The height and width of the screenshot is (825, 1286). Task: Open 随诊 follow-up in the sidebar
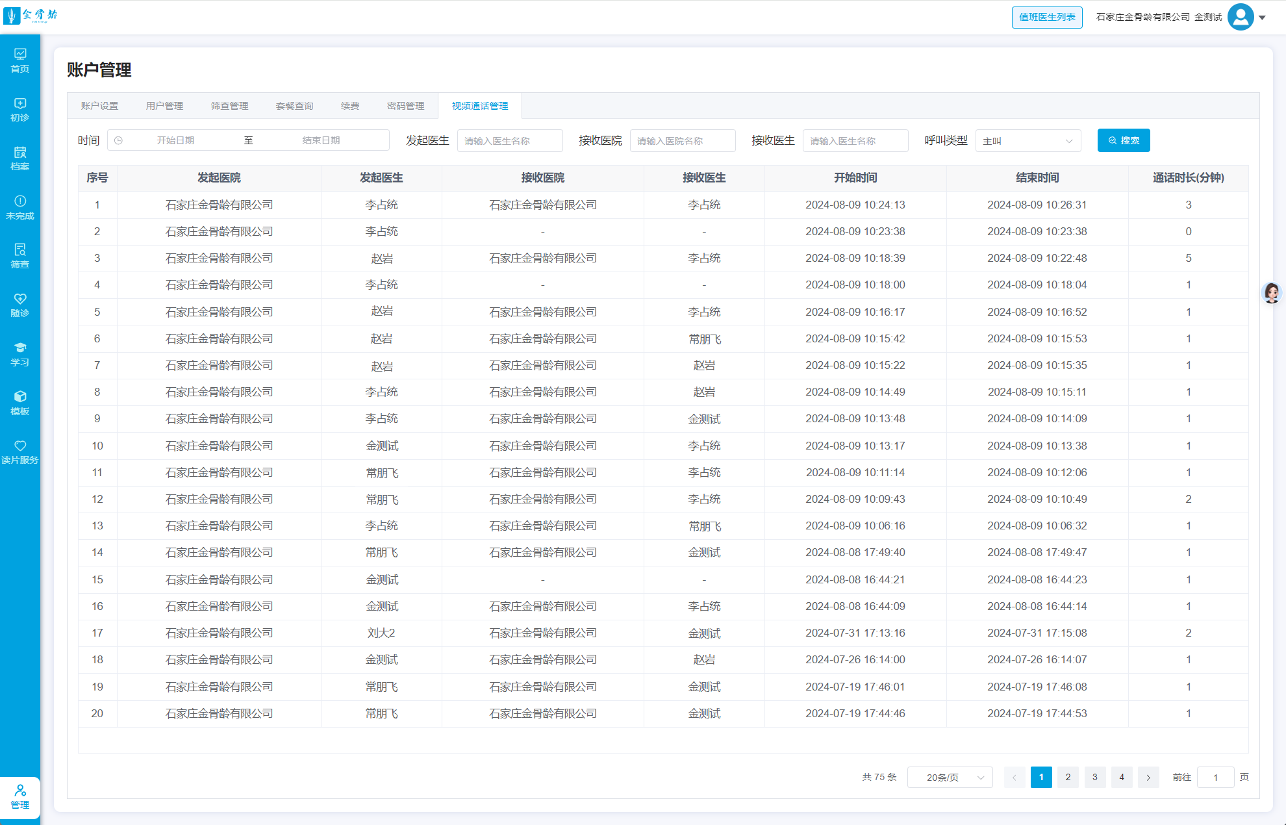coord(20,305)
